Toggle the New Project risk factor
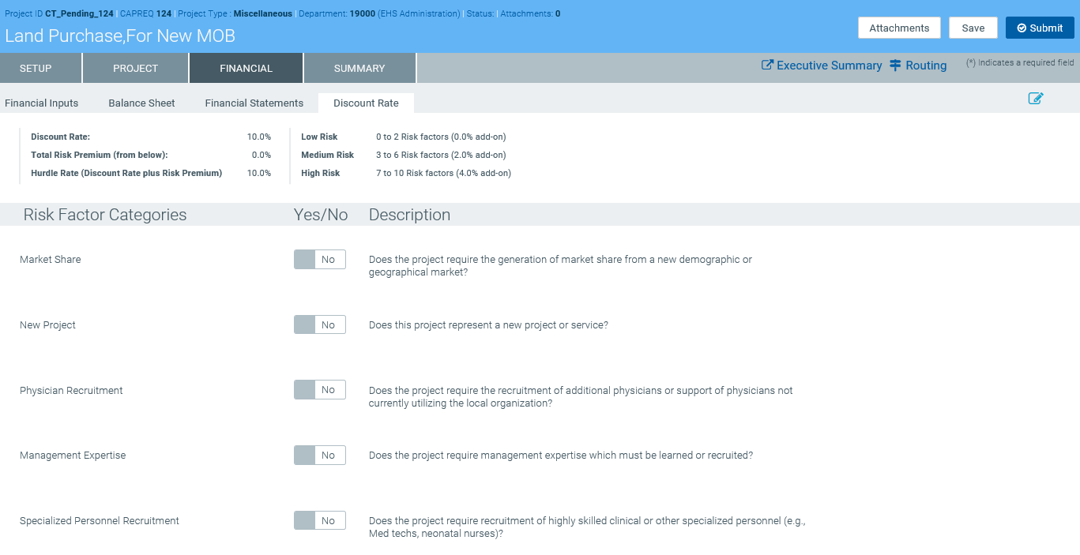 pos(319,325)
